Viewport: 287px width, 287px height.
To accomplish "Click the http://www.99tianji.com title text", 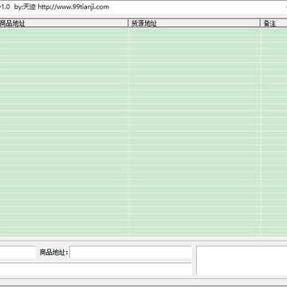I will (73, 7).
